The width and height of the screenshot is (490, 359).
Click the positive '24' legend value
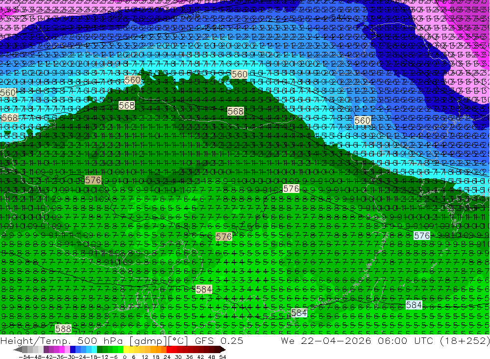click(x=167, y=357)
